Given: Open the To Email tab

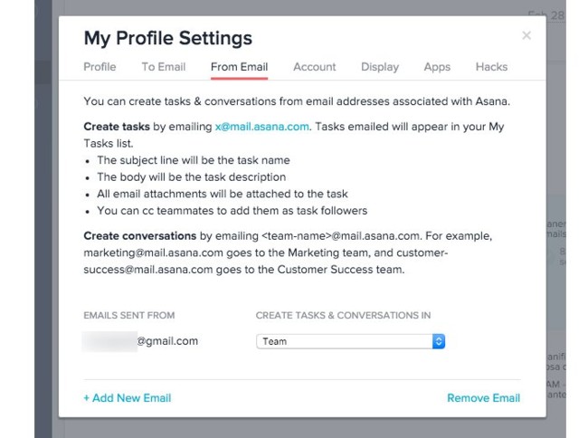Looking at the screenshot, I should point(164,67).
